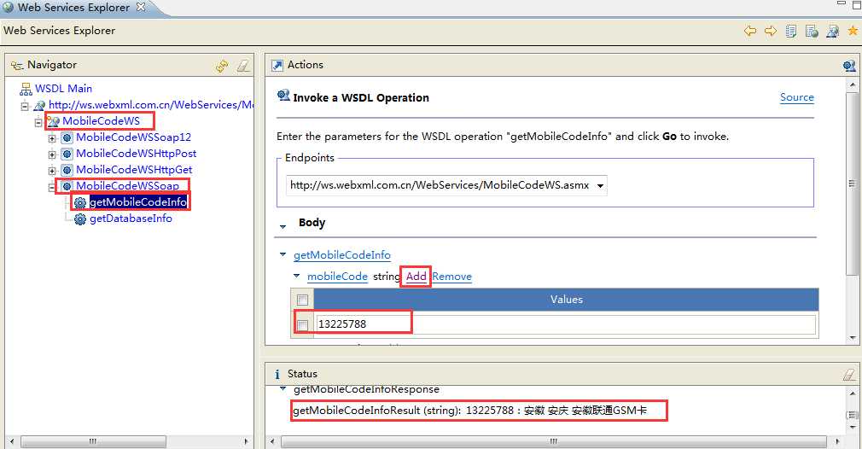Click Remove next to the Add link

(451, 277)
